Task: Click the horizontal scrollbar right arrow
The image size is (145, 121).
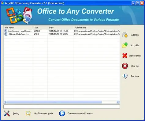Action: point(118,102)
